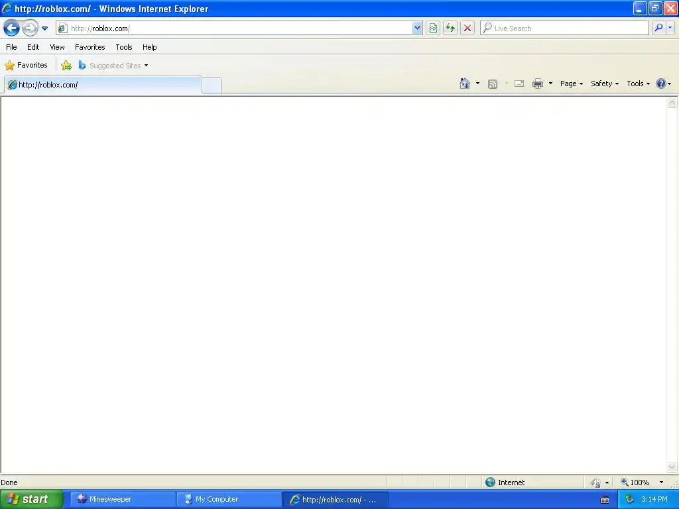Click the keyboard icon in taskbar
The width and height of the screenshot is (679, 509).
(x=605, y=500)
